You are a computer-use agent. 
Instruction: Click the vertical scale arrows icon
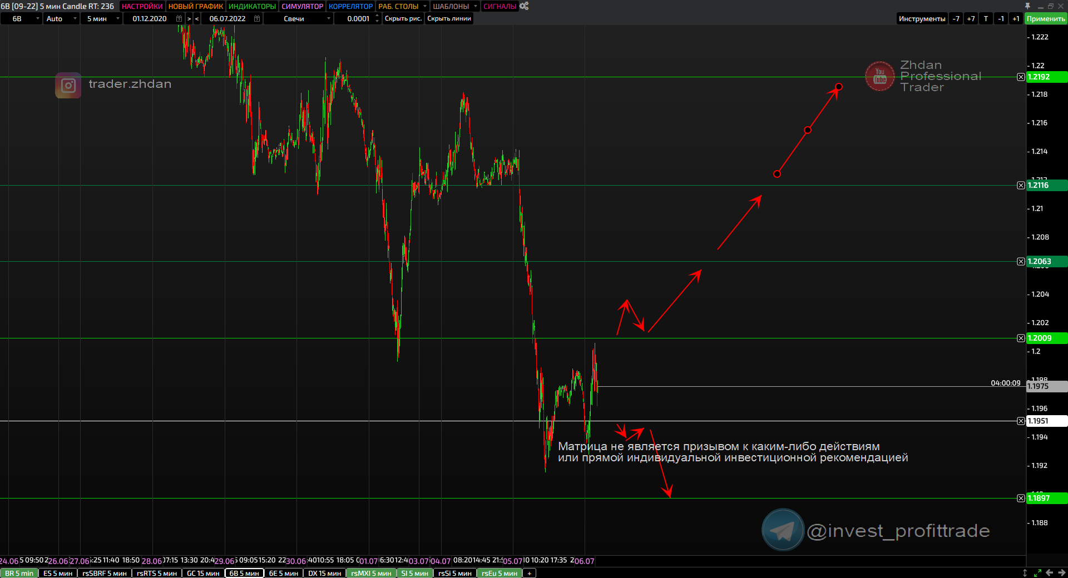coord(1025,573)
